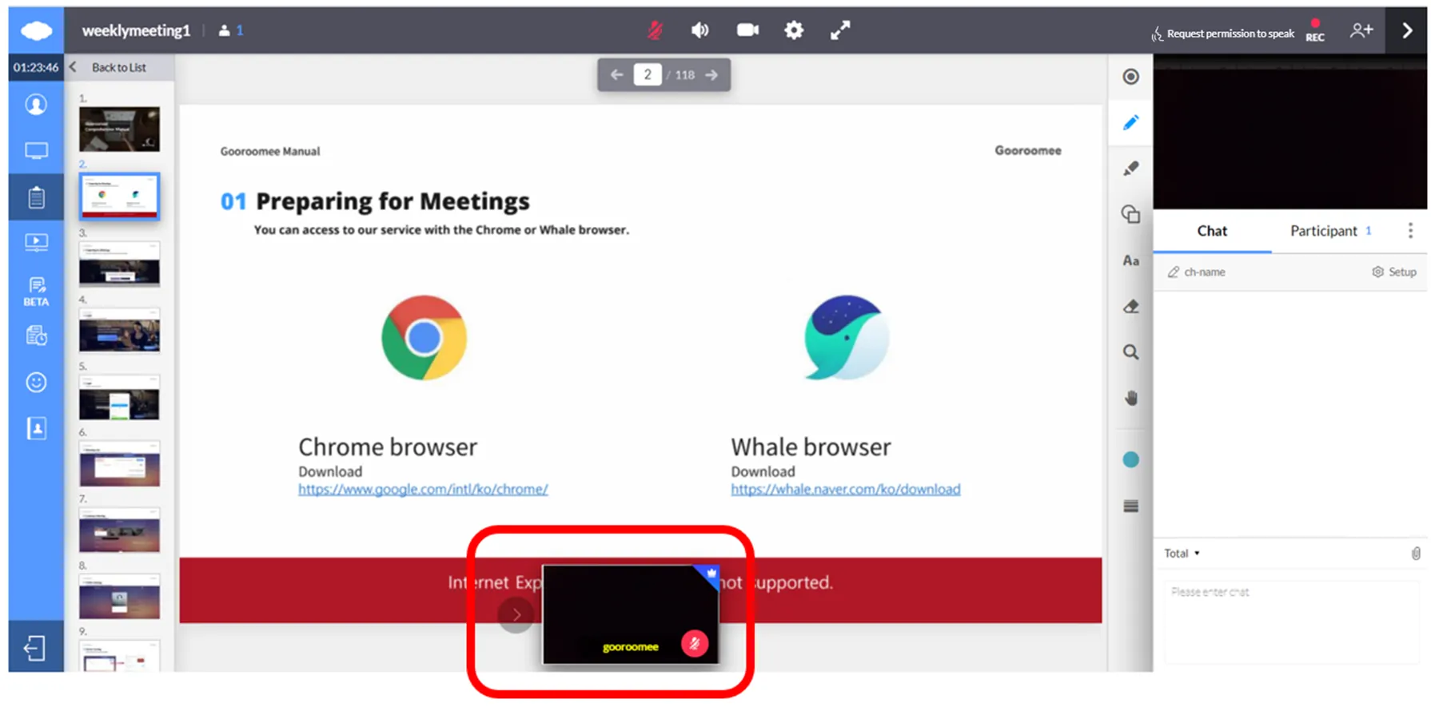The width and height of the screenshot is (1431, 707).
Task: Open the Whale browser download link
Action: (846, 490)
